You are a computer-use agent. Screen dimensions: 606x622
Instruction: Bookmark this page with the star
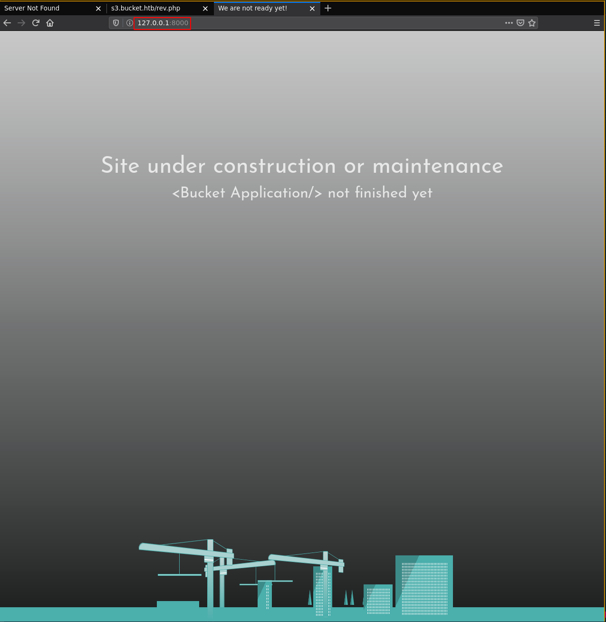[x=532, y=23]
